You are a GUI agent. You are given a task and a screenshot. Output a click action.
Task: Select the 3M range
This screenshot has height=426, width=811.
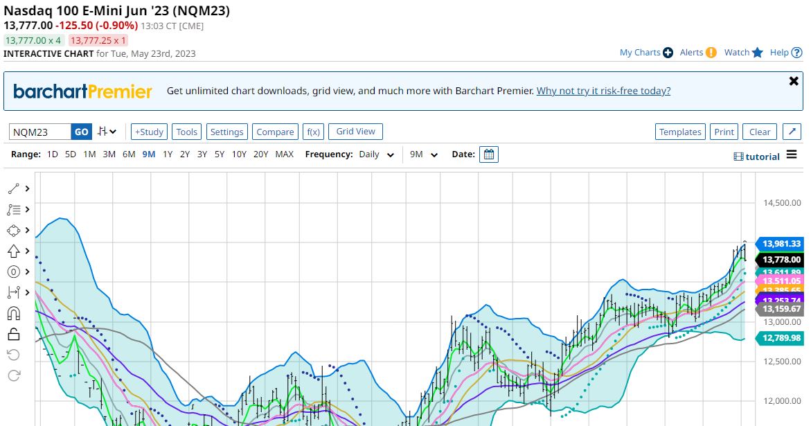click(x=109, y=154)
